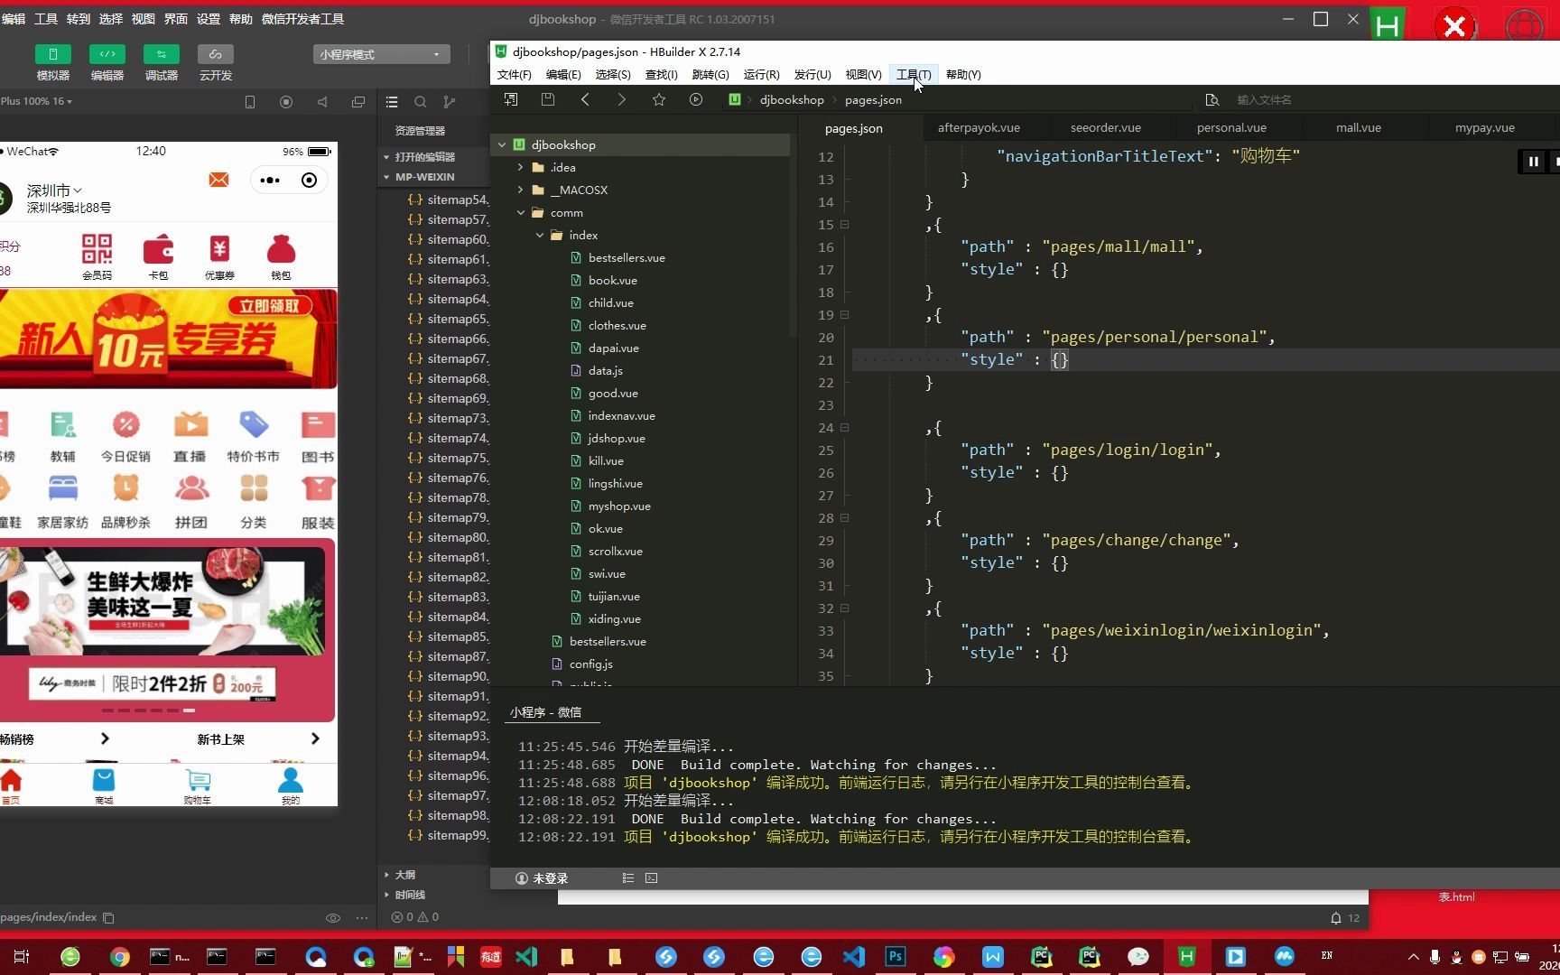Click the pause recording button overlay
The image size is (1560, 975).
tap(1533, 162)
